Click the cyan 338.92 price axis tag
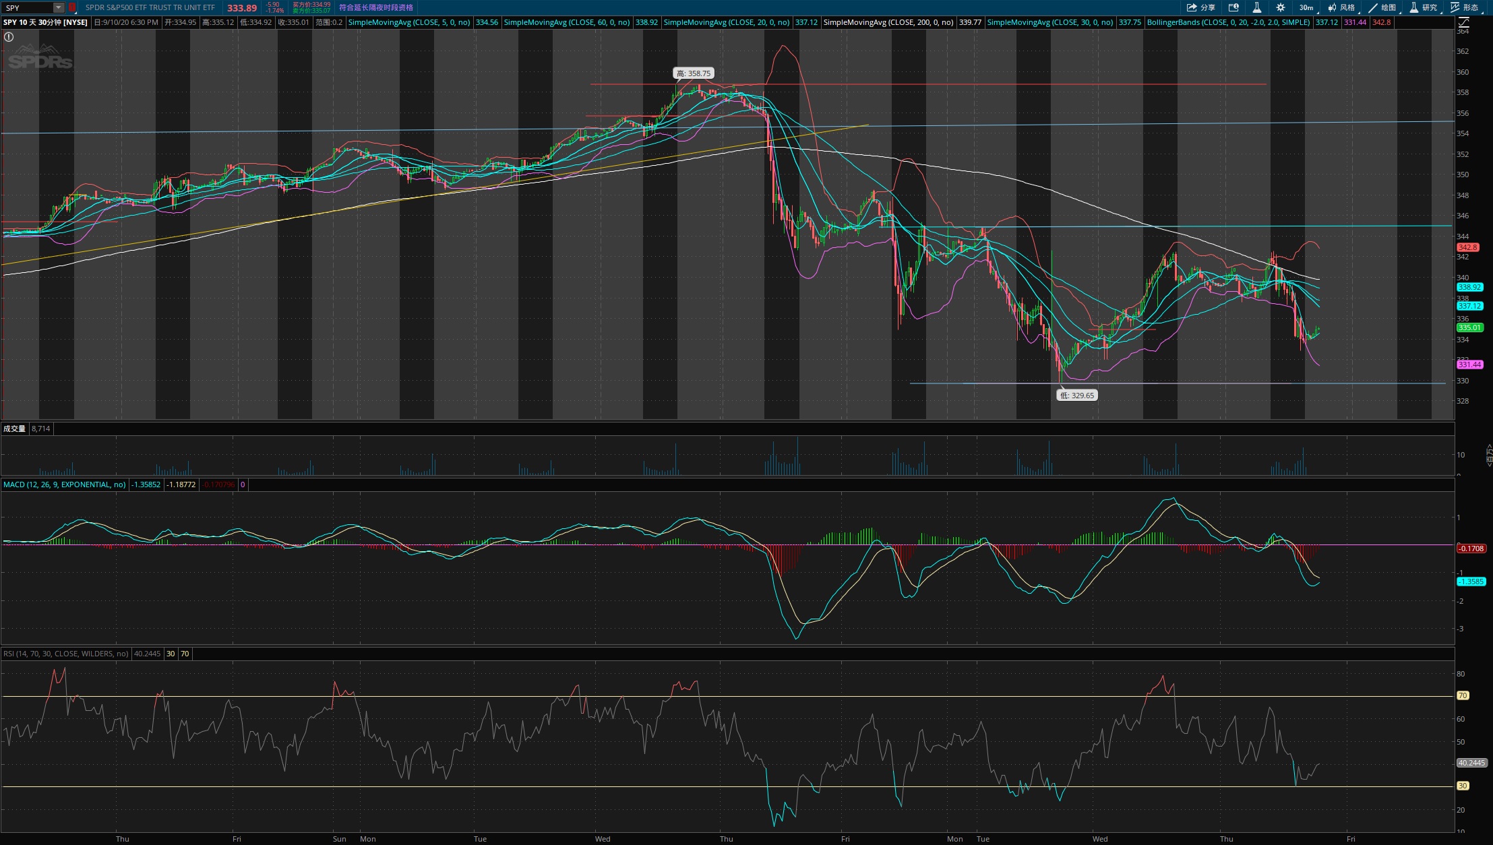This screenshot has height=845, width=1493. (1469, 287)
